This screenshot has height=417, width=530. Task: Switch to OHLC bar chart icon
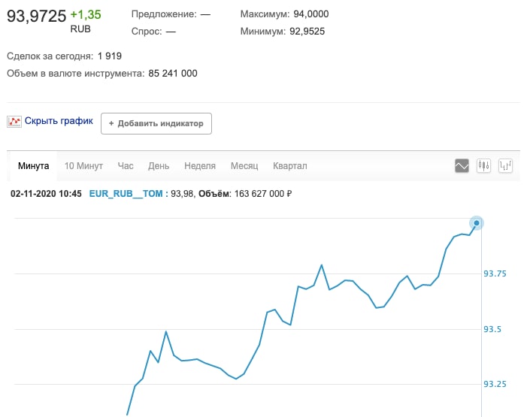pyautogui.click(x=506, y=165)
